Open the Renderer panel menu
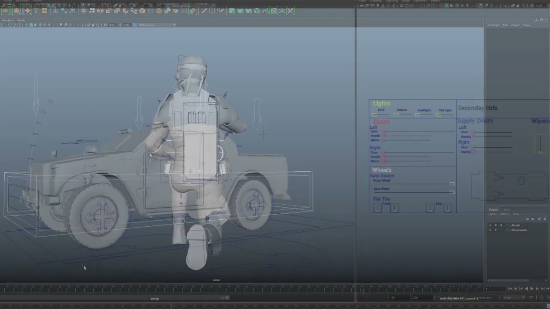This screenshot has width=550, height=309. (x=8, y=20)
